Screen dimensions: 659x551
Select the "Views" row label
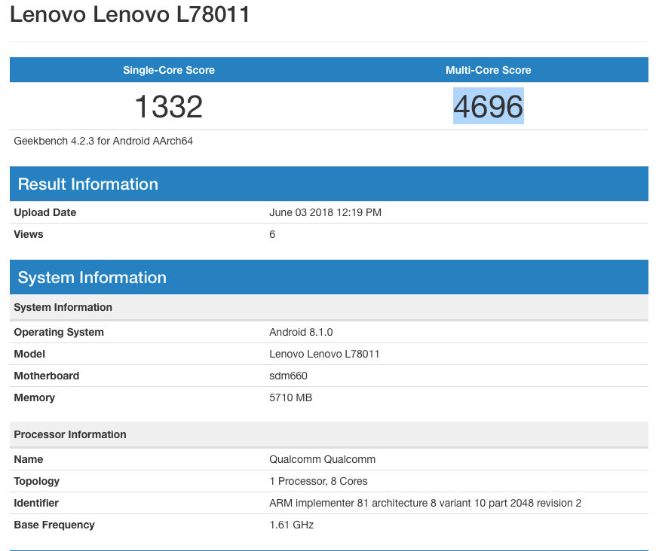(29, 234)
